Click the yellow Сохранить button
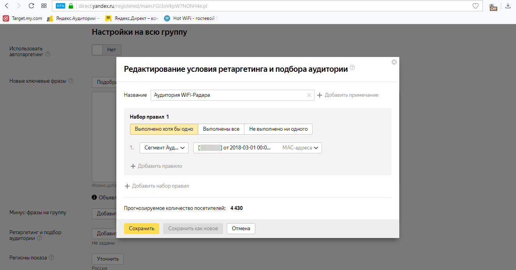 142,228
